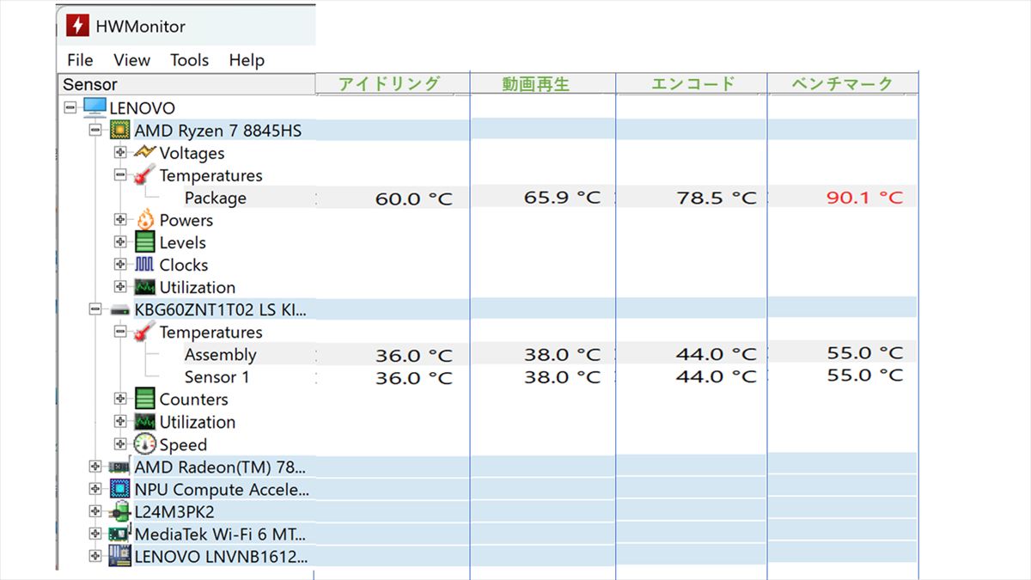Click the KBG60ZNT1T02 drive icon
Image resolution: width=1031 pixels, height=580 pixels.
click(120, 309)
